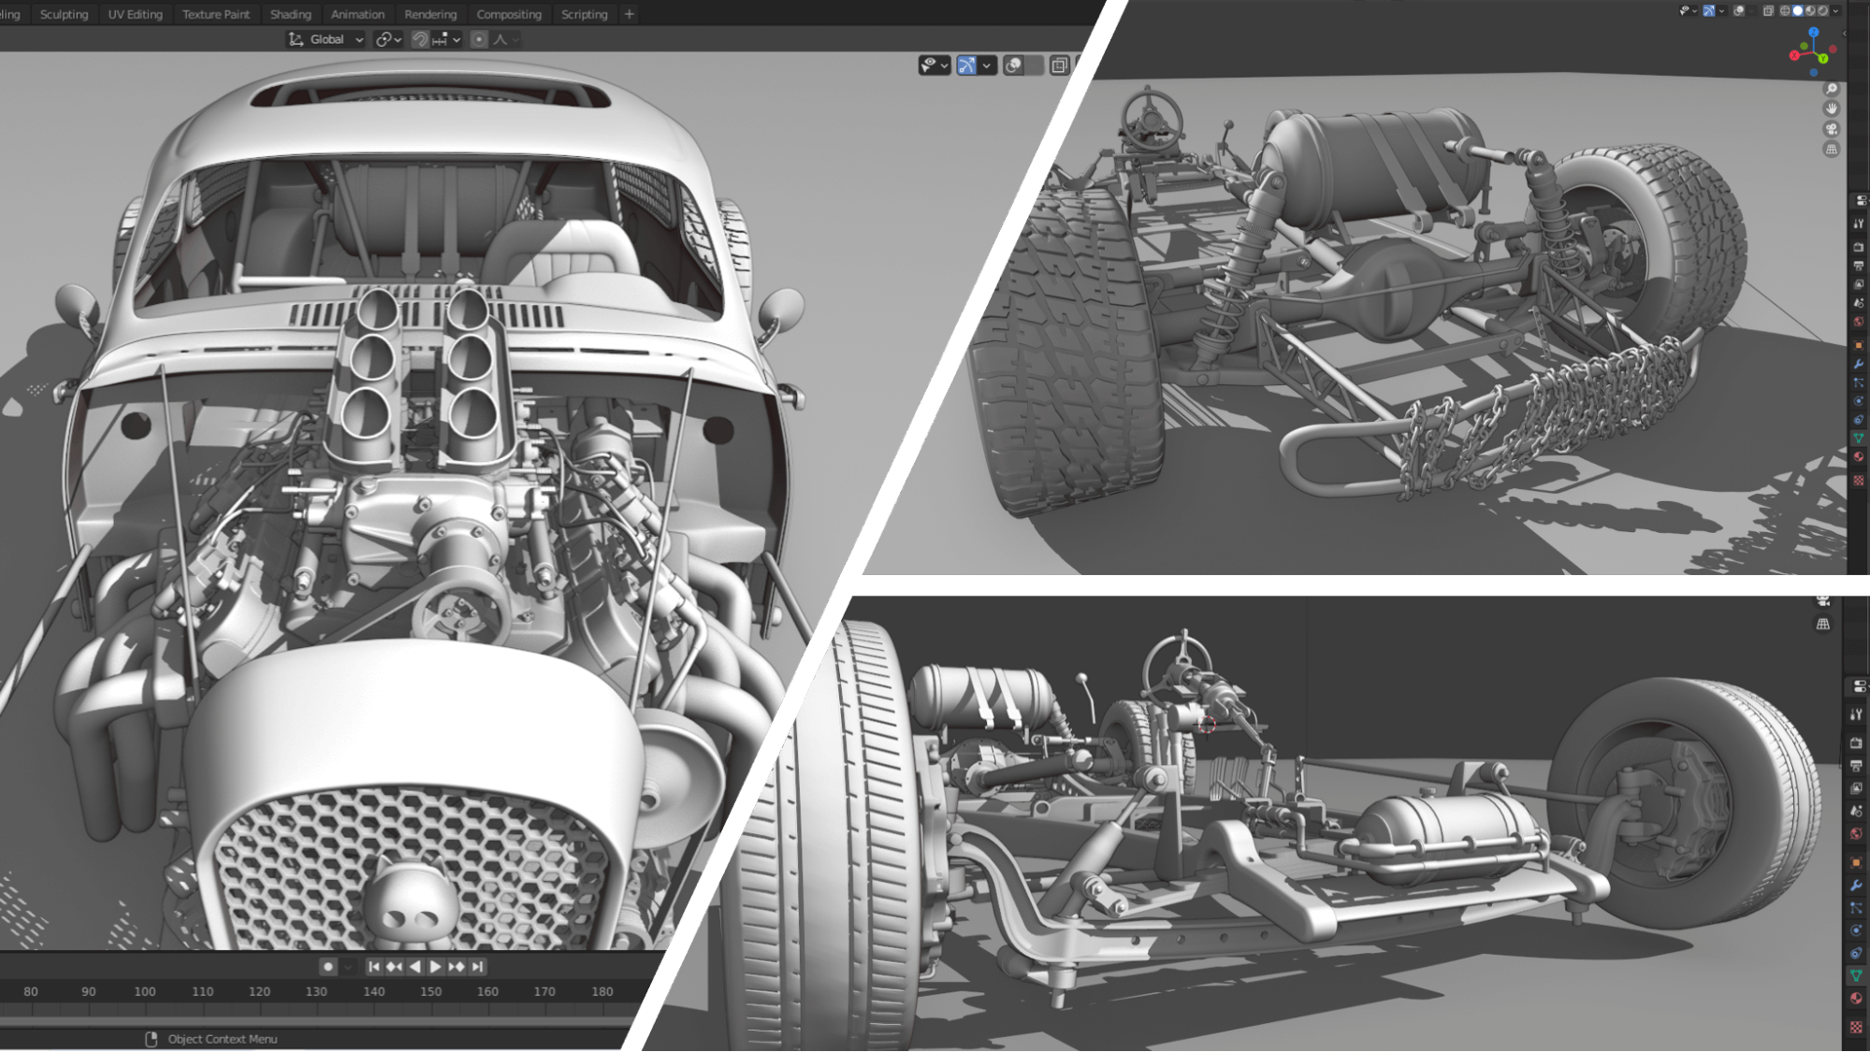
Task: Open the viewport shading options dropdown
Action: point(1835,10)
